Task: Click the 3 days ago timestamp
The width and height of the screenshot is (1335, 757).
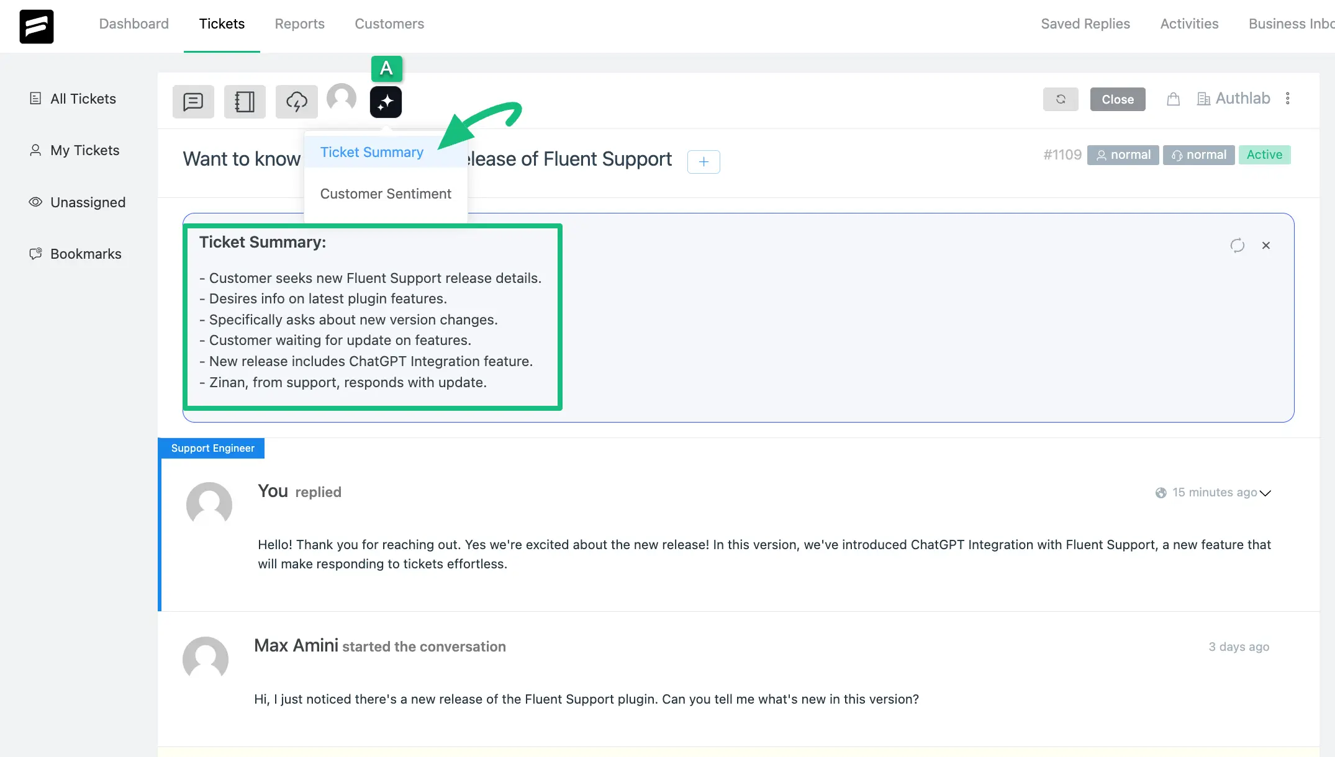Action: point(1239,647)
